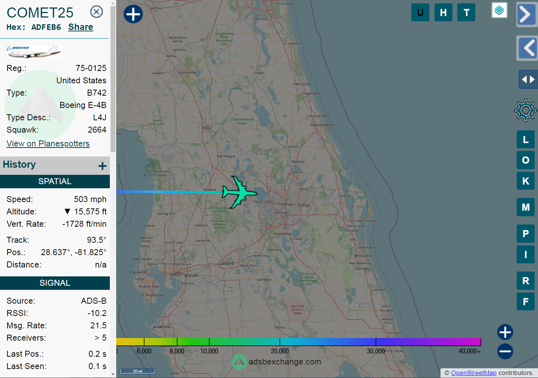The width and height of the screenshot is (538, 378).
Task: Toggle the I map option button
Action: click(526, 254)
